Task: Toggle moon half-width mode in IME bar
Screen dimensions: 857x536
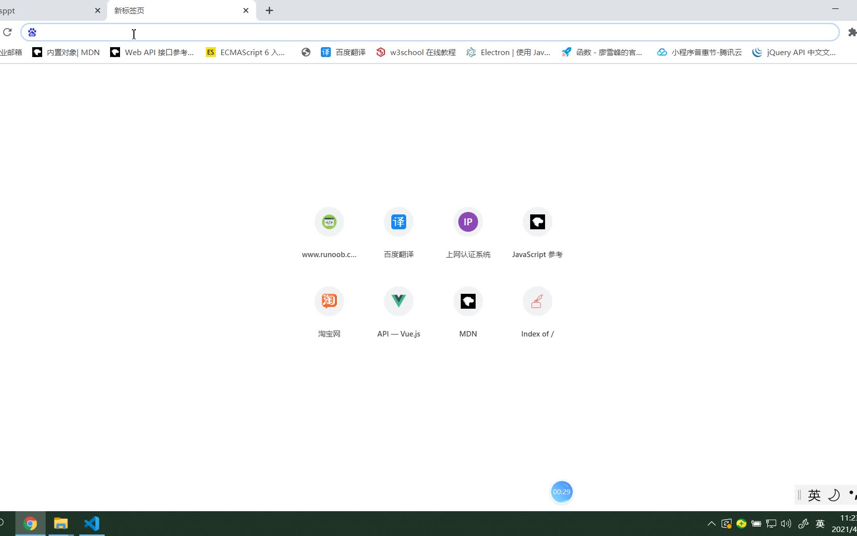Action: click(x=834, y=495)
